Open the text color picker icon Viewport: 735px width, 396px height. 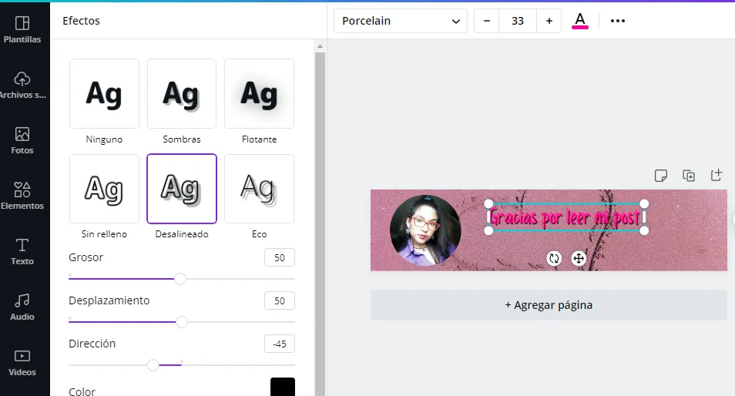coord(580,21)
